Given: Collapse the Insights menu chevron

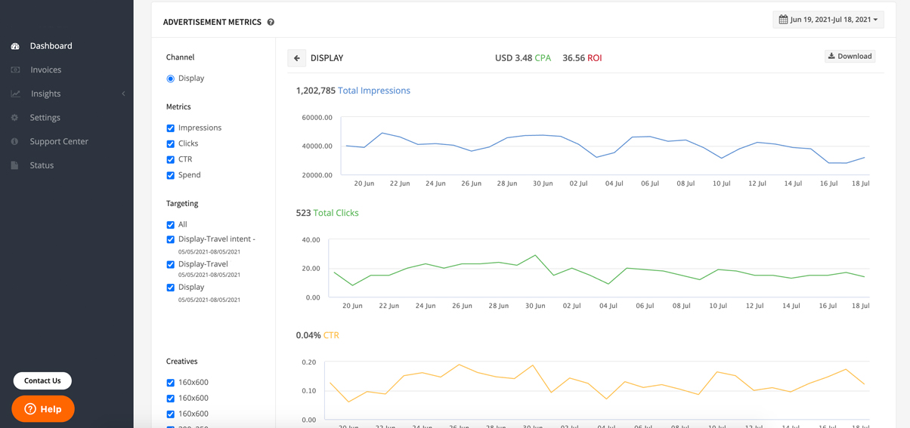Looking at the screenshot, I should click(x=123, y=94).
